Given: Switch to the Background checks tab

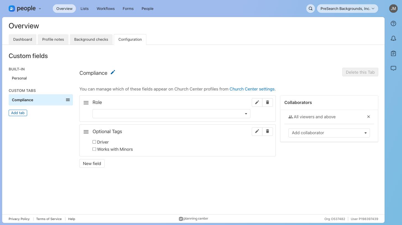Looking at the screenshot, I should point(91,39).
